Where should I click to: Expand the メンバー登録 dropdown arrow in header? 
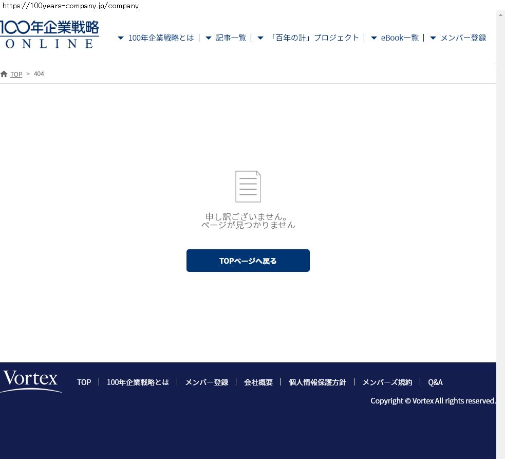point(433,38)
